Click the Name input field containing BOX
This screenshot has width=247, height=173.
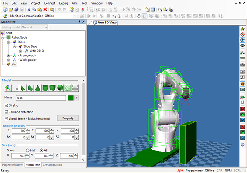click(40, 98)
